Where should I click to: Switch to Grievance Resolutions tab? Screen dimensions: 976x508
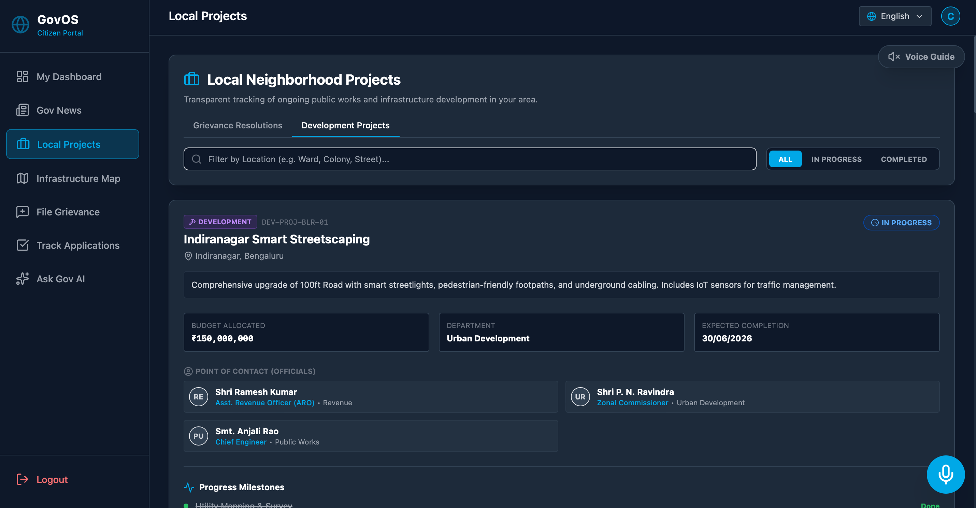(x=238, y=126)
